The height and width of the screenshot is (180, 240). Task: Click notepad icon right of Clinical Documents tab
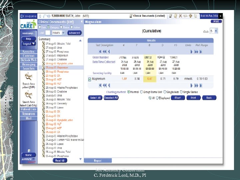click(x=171, y=16)
